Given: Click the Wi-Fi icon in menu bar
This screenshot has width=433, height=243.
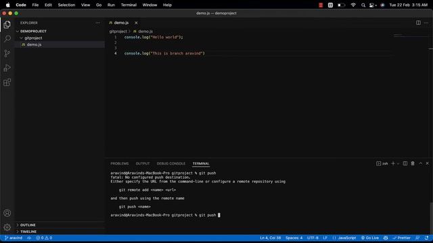Looking at the screenshot, I should coord(353,5).
